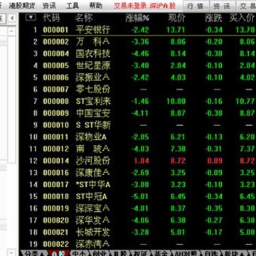Click the 行情 button at top right
The width and height of the screenshot is (256, 256).
coord(196,6)
